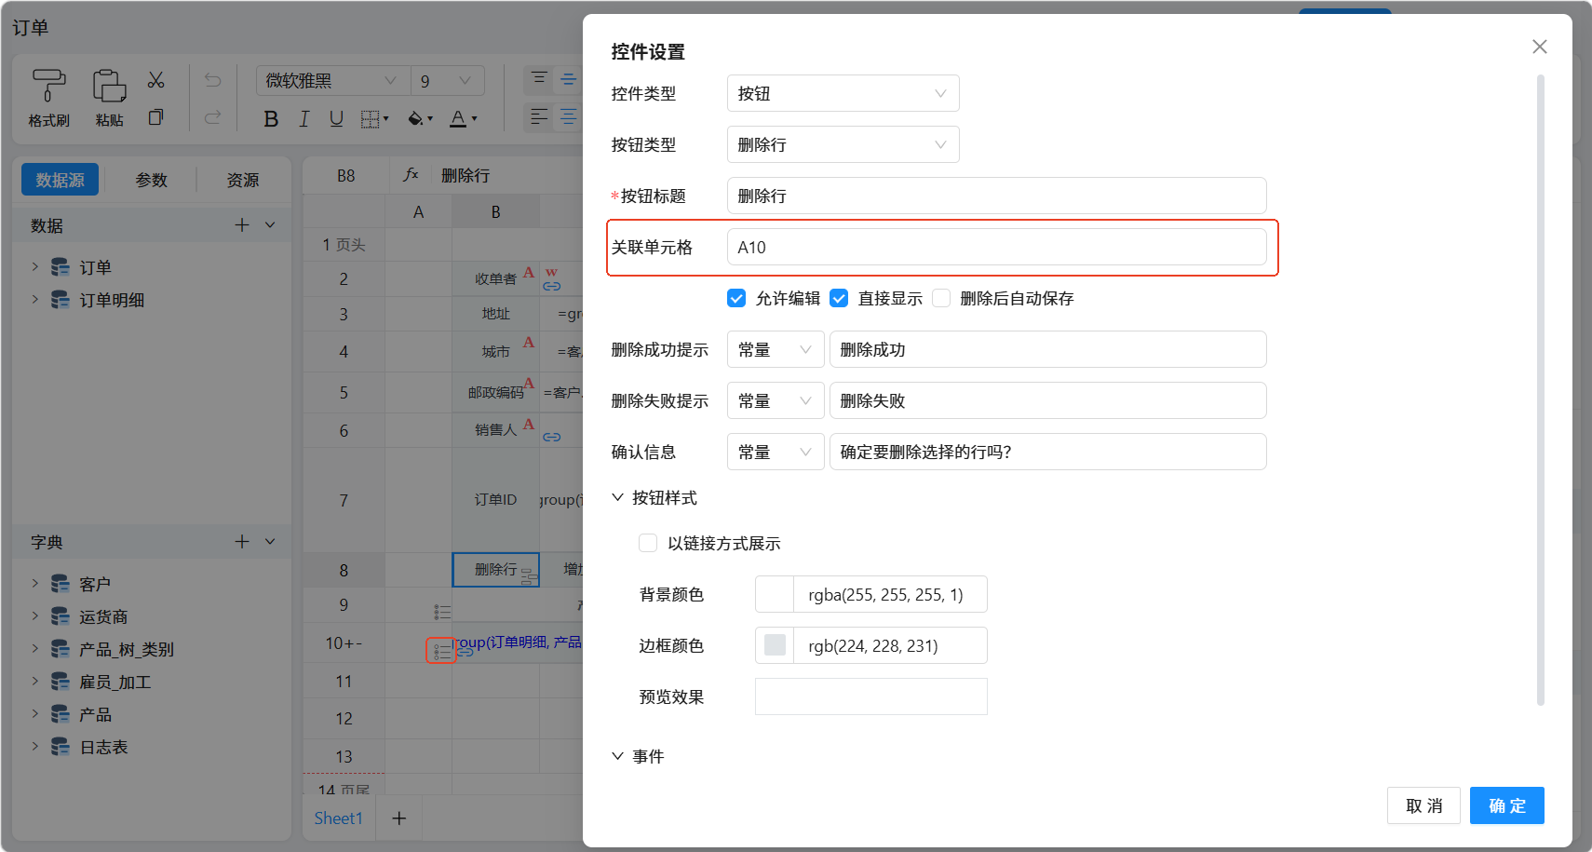
Task: Collapse the 数据 panel chevron
Action: coord(270,224)
